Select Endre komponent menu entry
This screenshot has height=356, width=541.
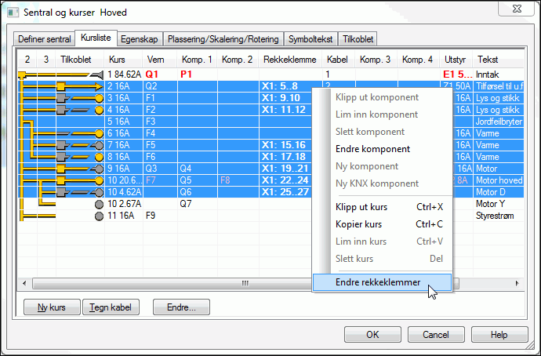coord(372,149)
